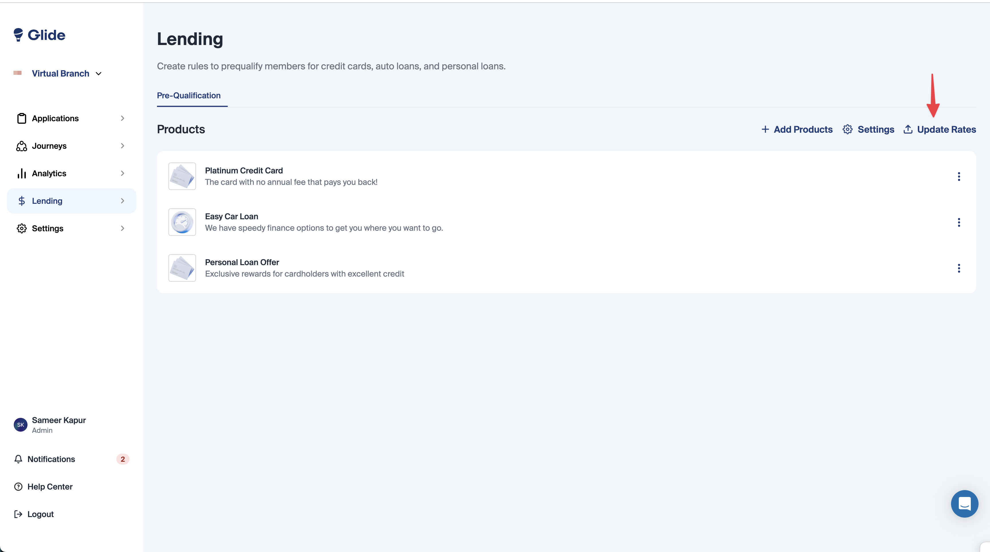Click the Update Rates upload icon

click(x=908, y=129)
